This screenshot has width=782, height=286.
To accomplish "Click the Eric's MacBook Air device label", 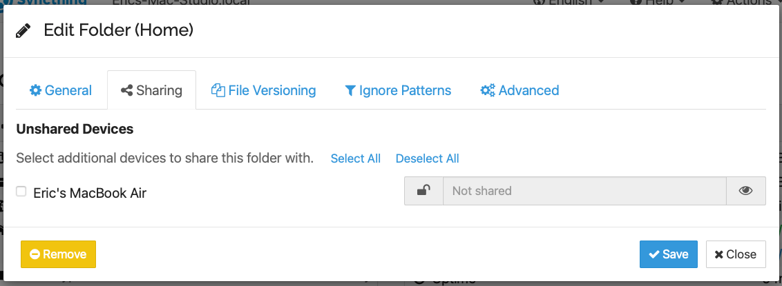I will pyautogui.click(x=90, y=192).
